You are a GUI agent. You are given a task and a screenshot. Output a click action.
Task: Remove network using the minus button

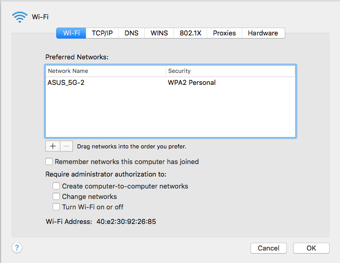tap(66, 146)
